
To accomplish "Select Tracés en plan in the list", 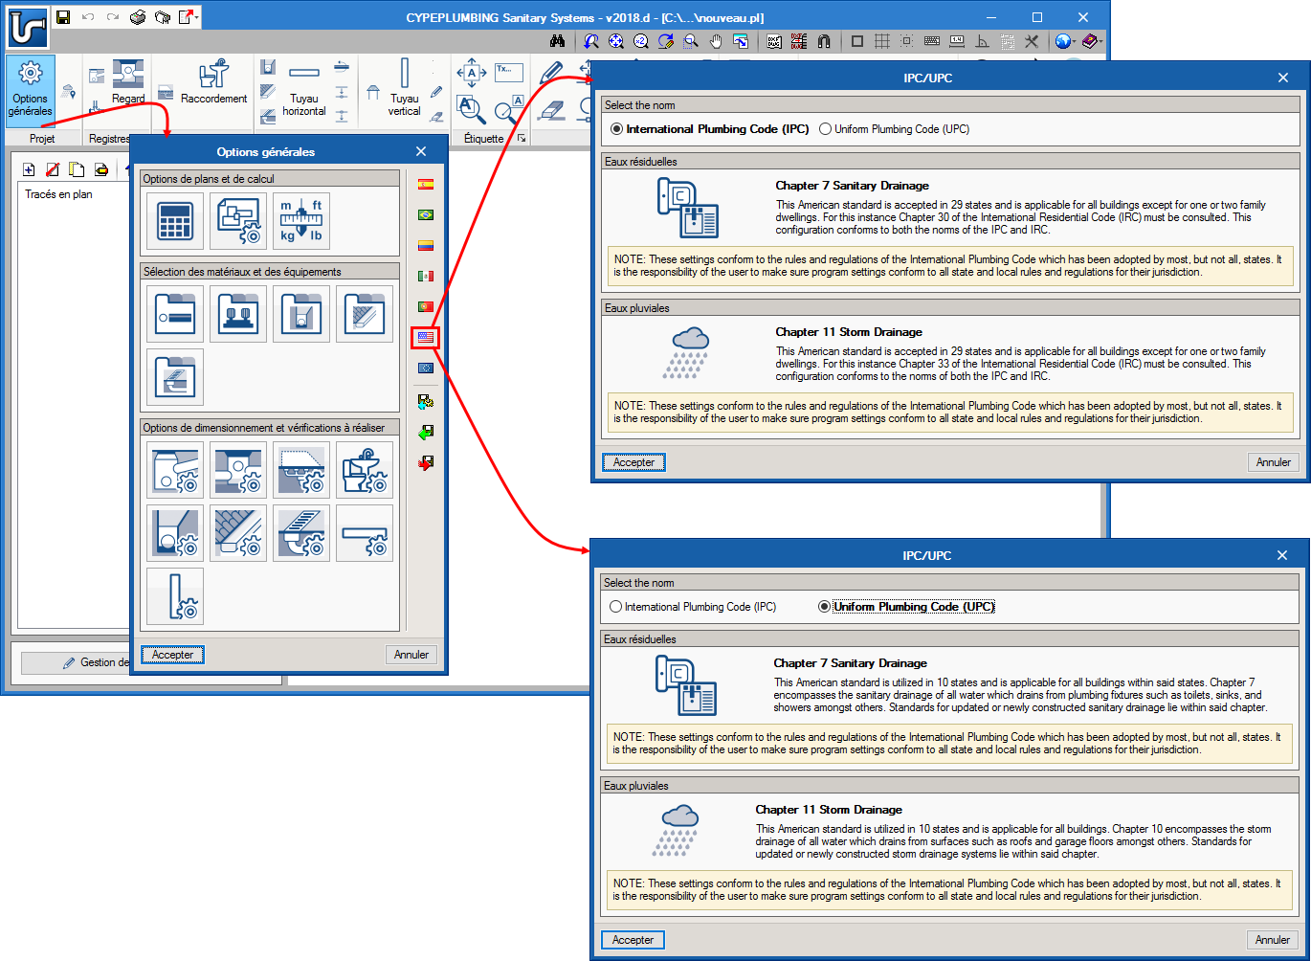I will pyautogui.click(x=58, y=194).
